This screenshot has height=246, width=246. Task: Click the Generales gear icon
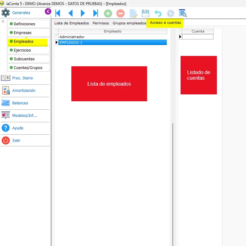[x=6, y=13]
